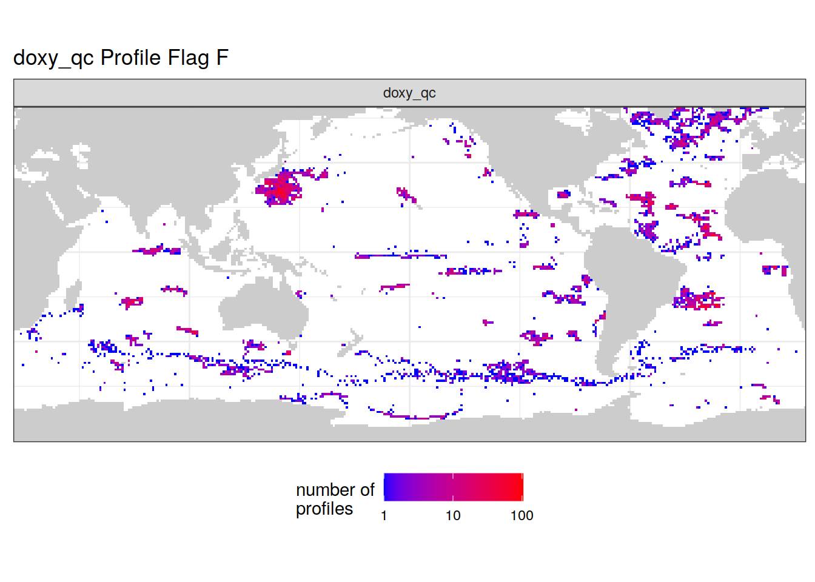Click the plot title 'doxy_qc Profile Flag F'
Image resolution: width=815 pixels, height=582 pixels.
click(x=121, y=58)
